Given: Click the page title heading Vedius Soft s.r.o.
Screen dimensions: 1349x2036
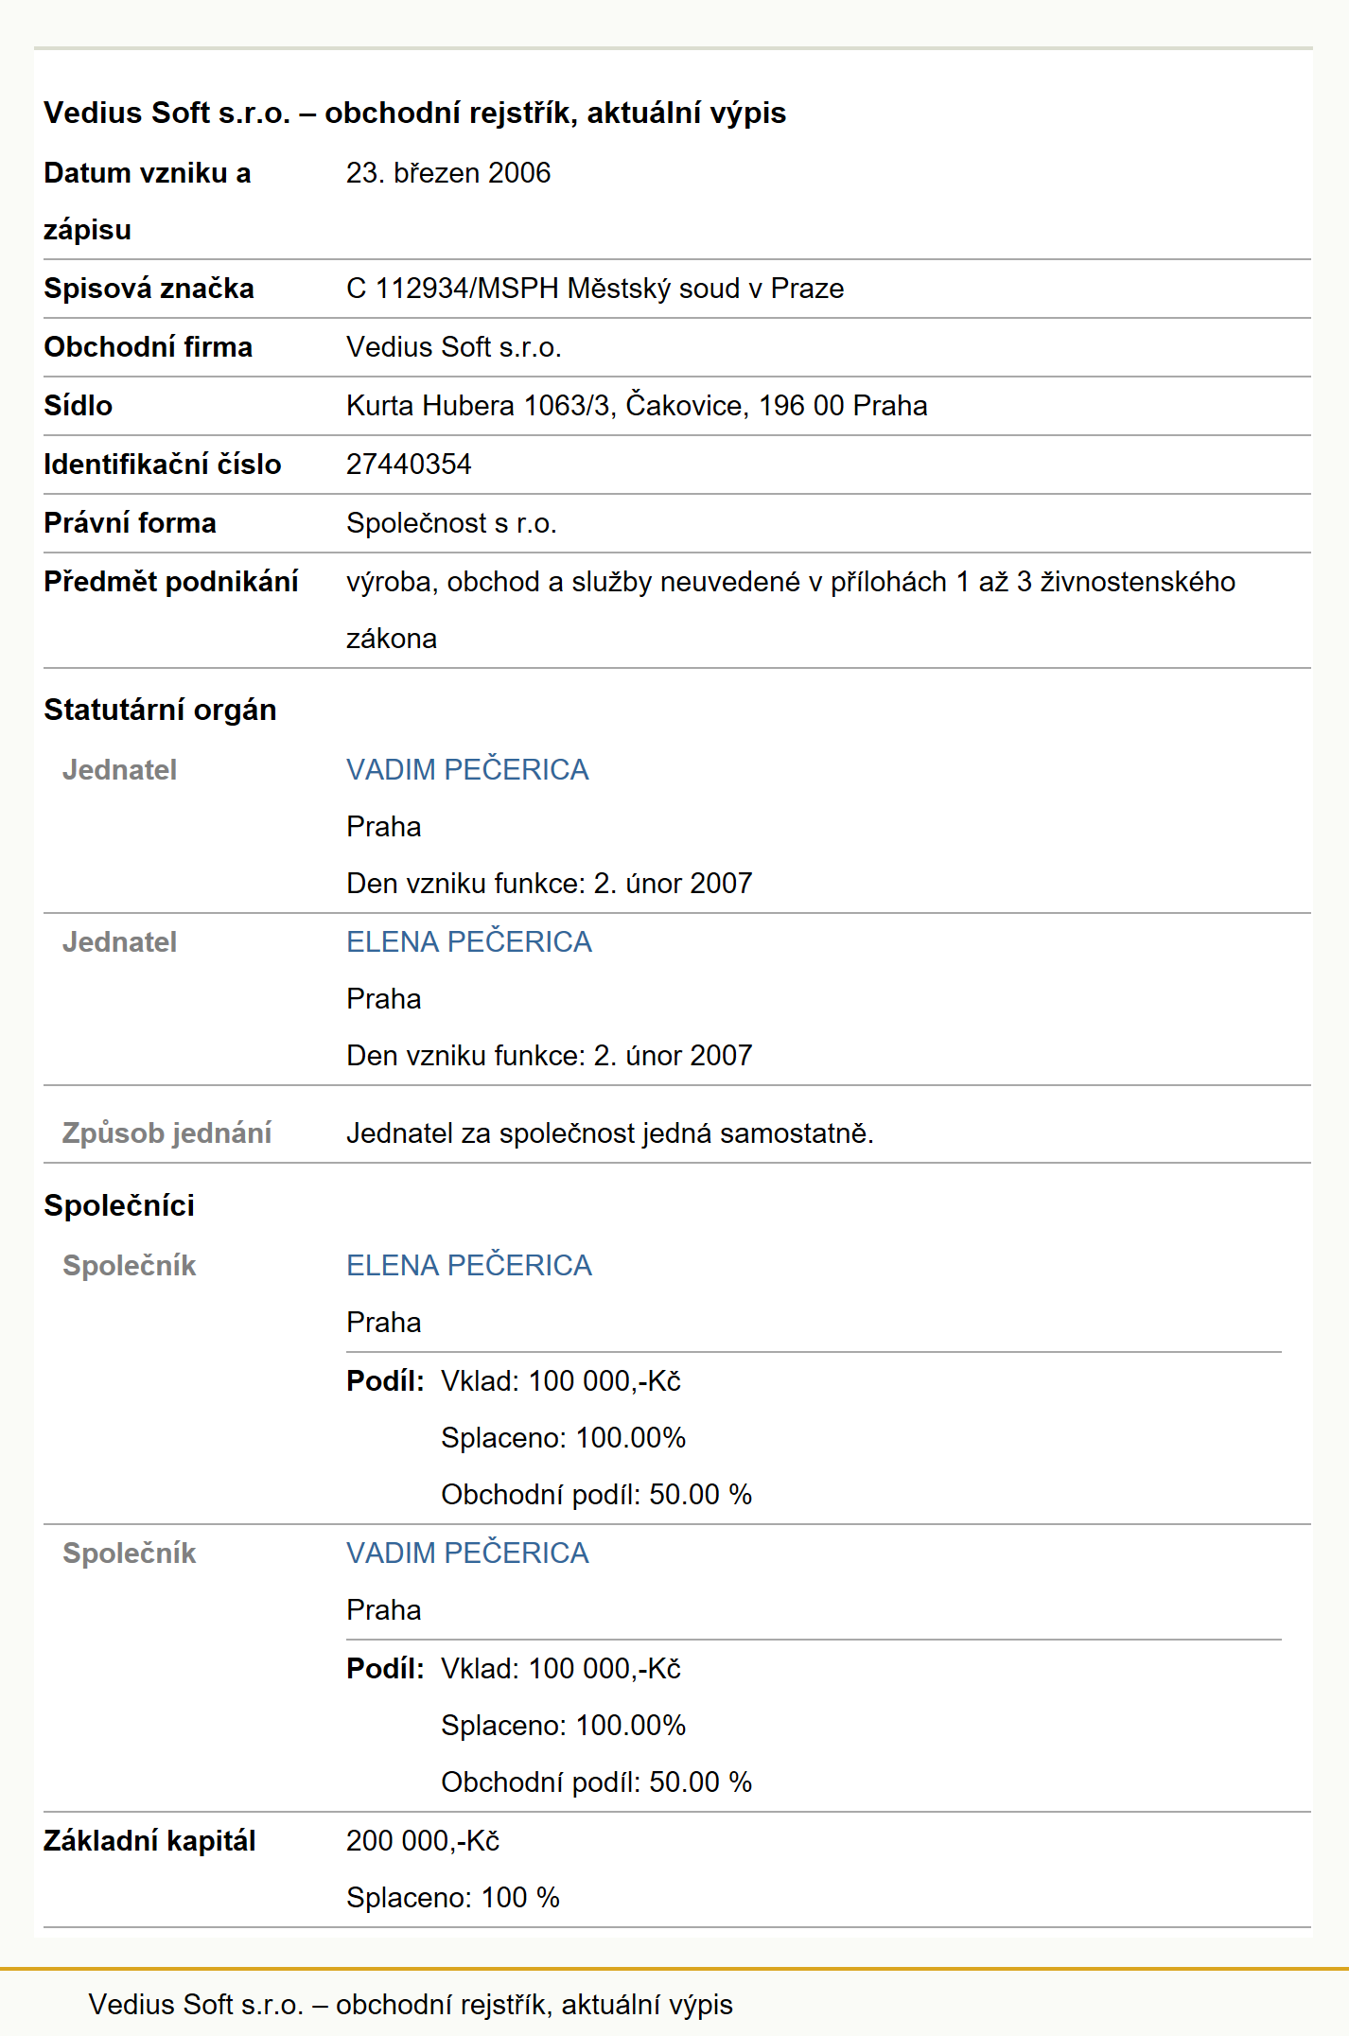Looking at the screenshot, I should pos(414,113).
